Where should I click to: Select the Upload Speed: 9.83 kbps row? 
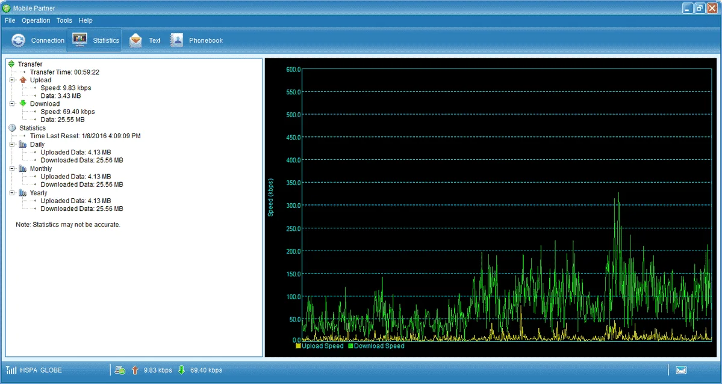(x=66, y=88)
